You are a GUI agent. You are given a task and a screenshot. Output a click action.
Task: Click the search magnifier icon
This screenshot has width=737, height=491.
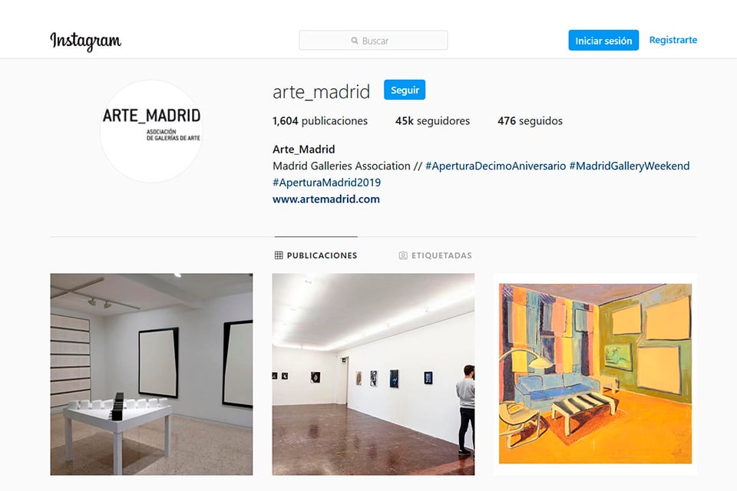[x=355, y=41]
